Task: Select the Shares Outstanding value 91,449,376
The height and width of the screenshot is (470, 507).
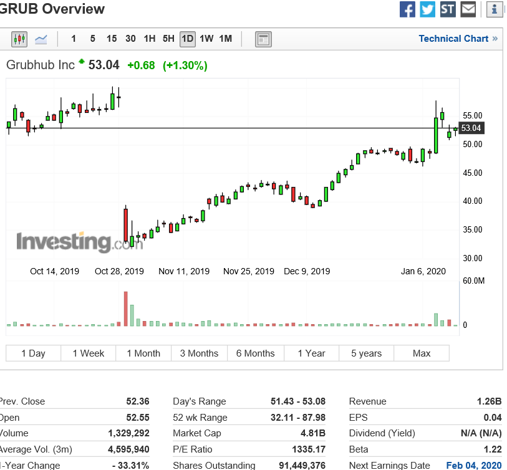Action: (x=302, y=465)
